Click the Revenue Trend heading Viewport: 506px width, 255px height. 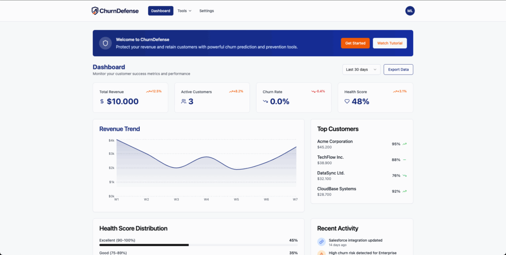pyautogui.click(x=120, y=129)
